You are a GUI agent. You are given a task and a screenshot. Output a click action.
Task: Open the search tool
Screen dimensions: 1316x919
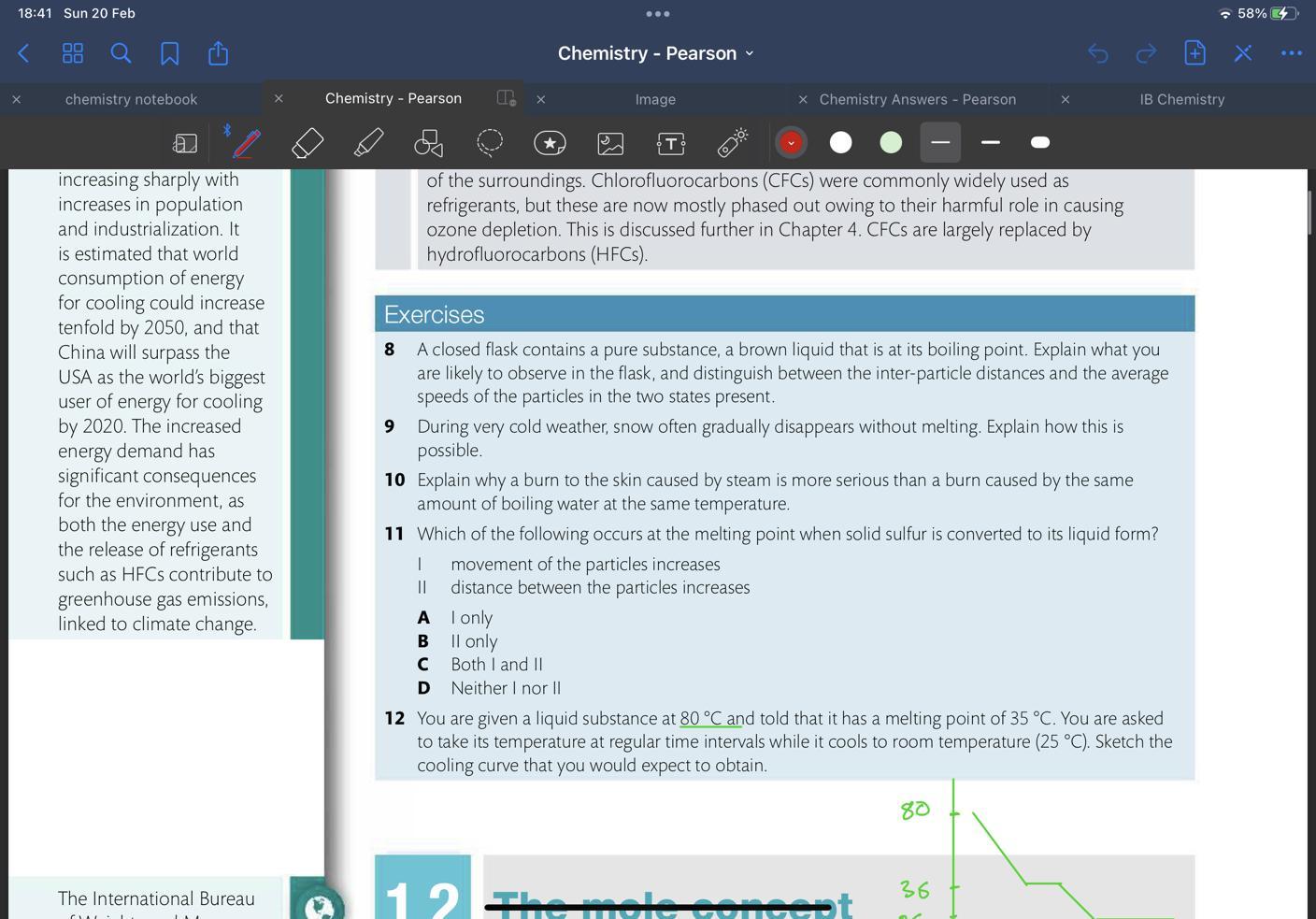coord(121,53)
